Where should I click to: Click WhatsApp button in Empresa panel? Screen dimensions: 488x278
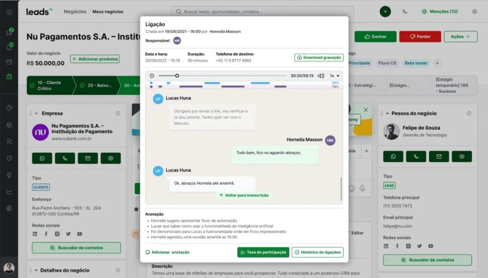[x=42, y=158]
